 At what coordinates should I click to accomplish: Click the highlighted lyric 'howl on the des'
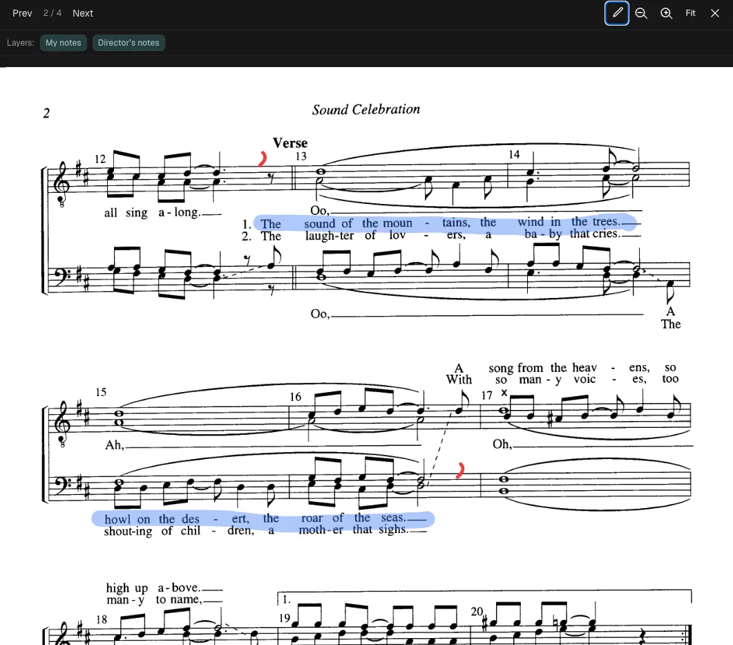pos(152,519)
